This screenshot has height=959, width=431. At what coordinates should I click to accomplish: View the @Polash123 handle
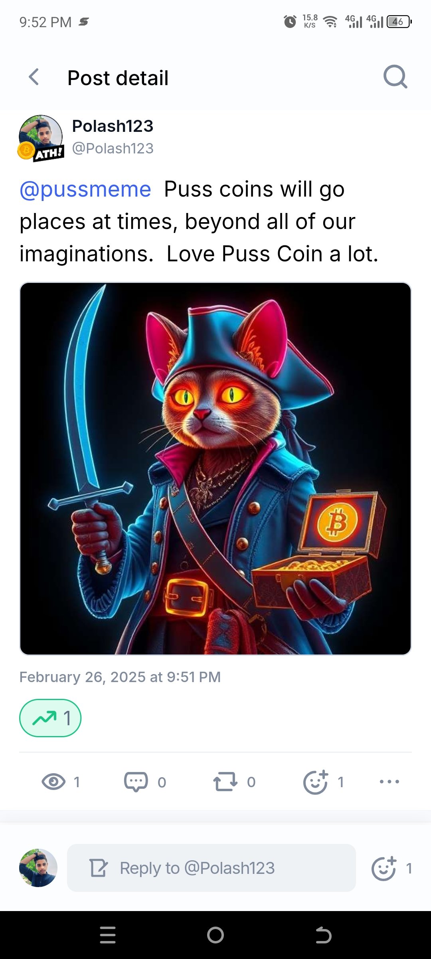[113, 148]
